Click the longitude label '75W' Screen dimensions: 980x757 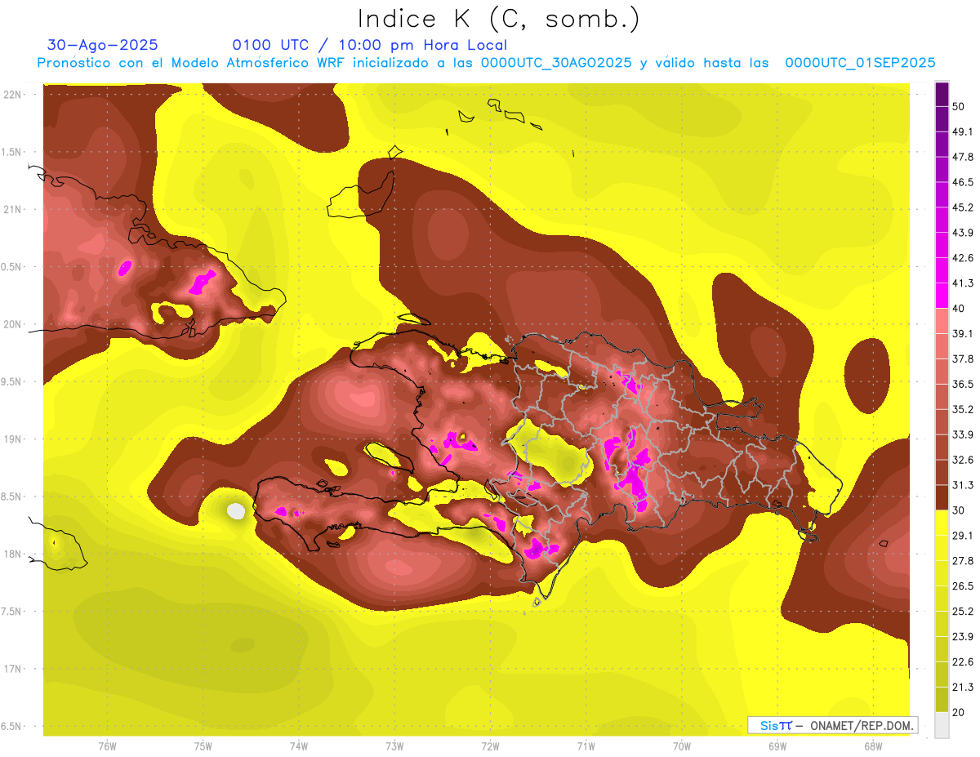(203, 746)
